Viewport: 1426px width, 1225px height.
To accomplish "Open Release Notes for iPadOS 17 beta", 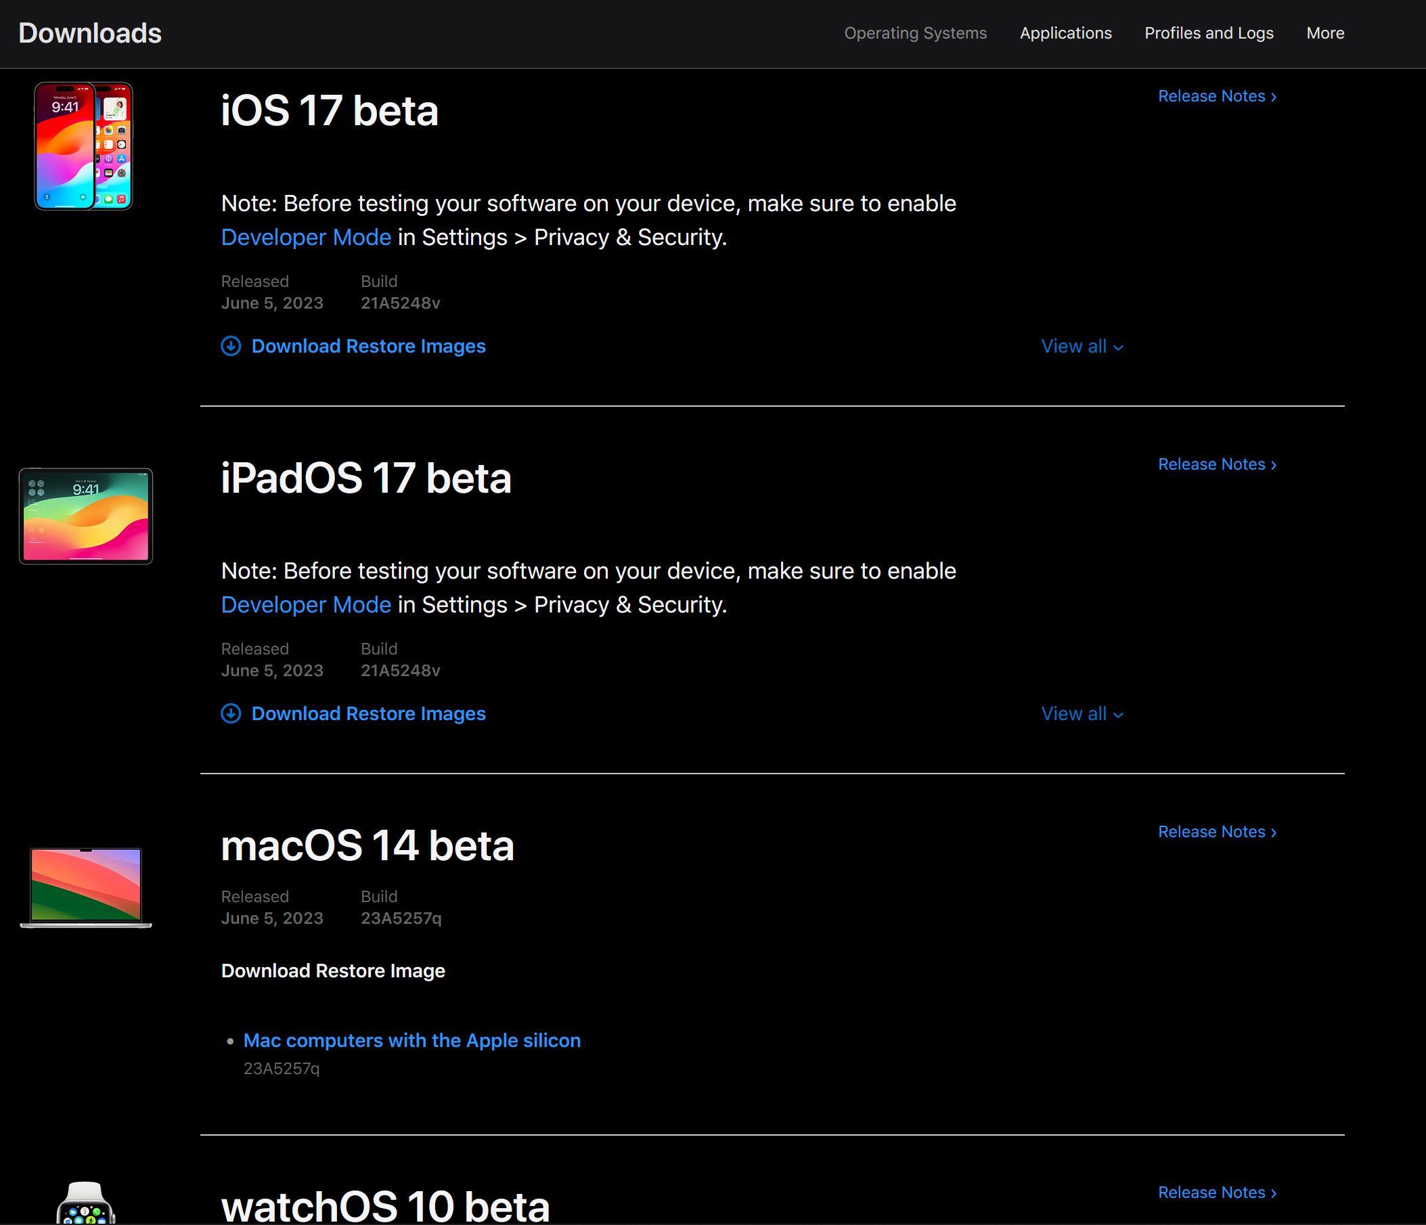I will tap(1217, 464).
